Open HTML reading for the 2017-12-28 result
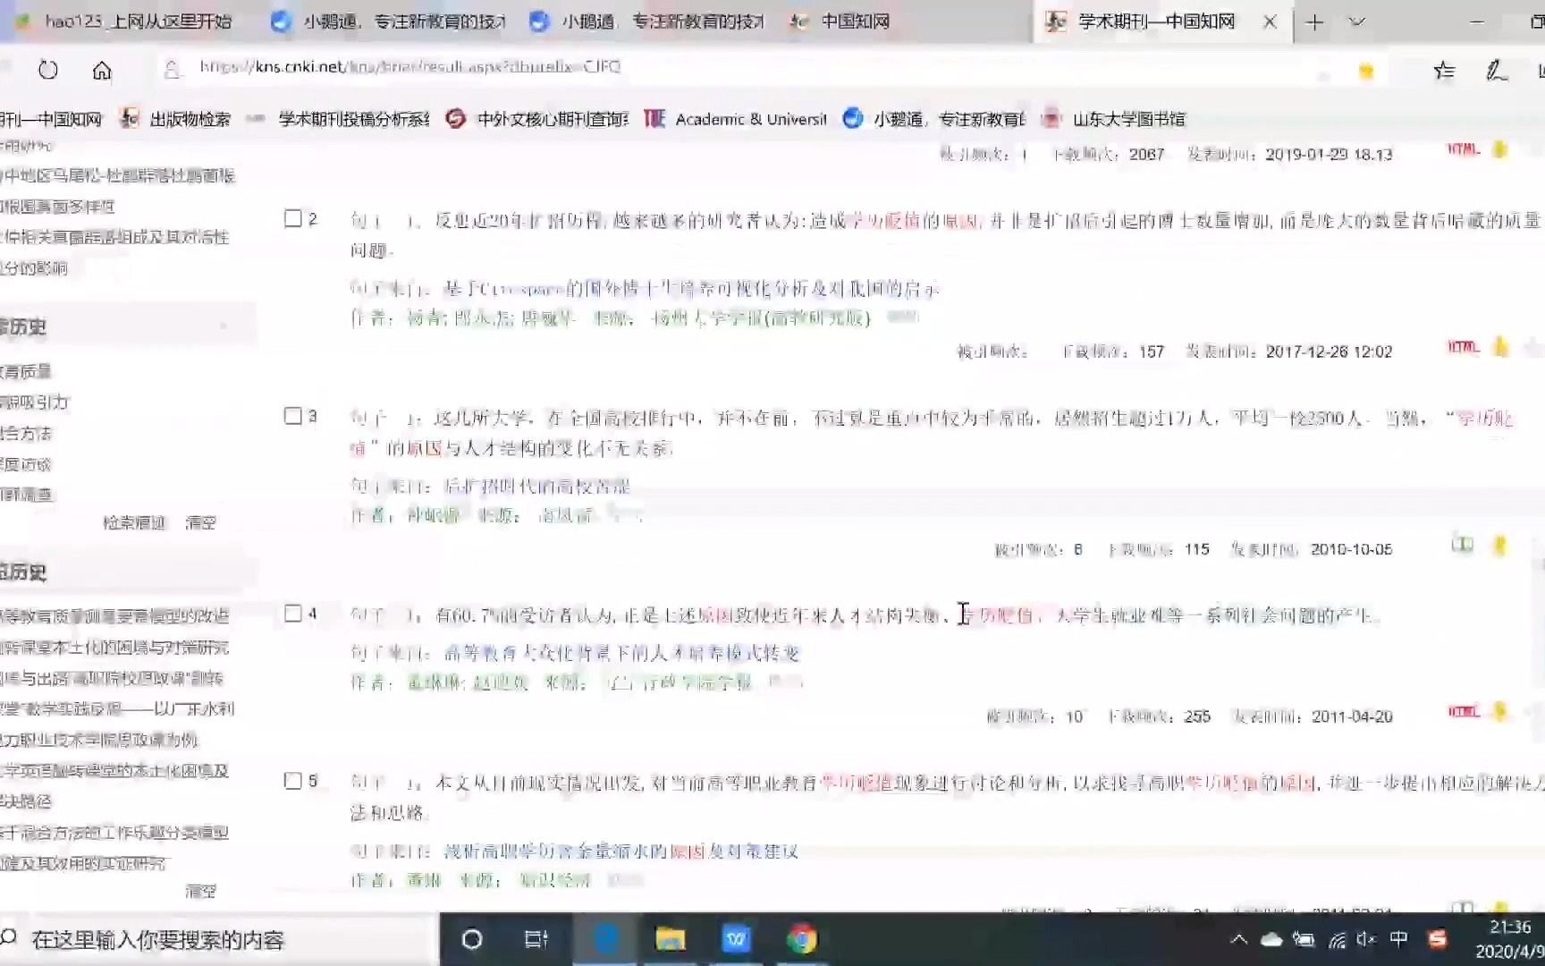Viewport: 1545px width, 966px height. pos(1463,347)
